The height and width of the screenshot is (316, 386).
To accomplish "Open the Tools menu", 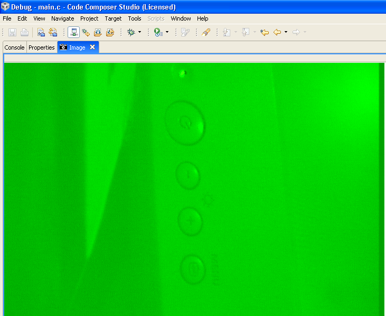I will 135,18.
